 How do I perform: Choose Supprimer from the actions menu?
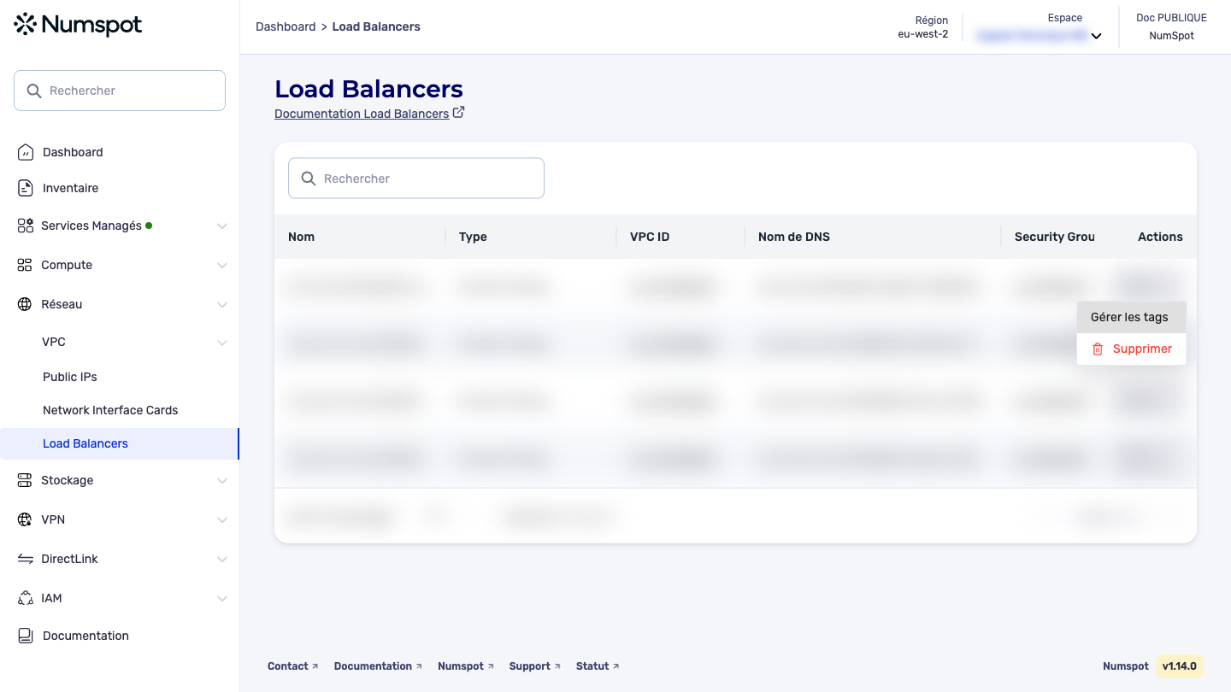[x=1131, y=349]
